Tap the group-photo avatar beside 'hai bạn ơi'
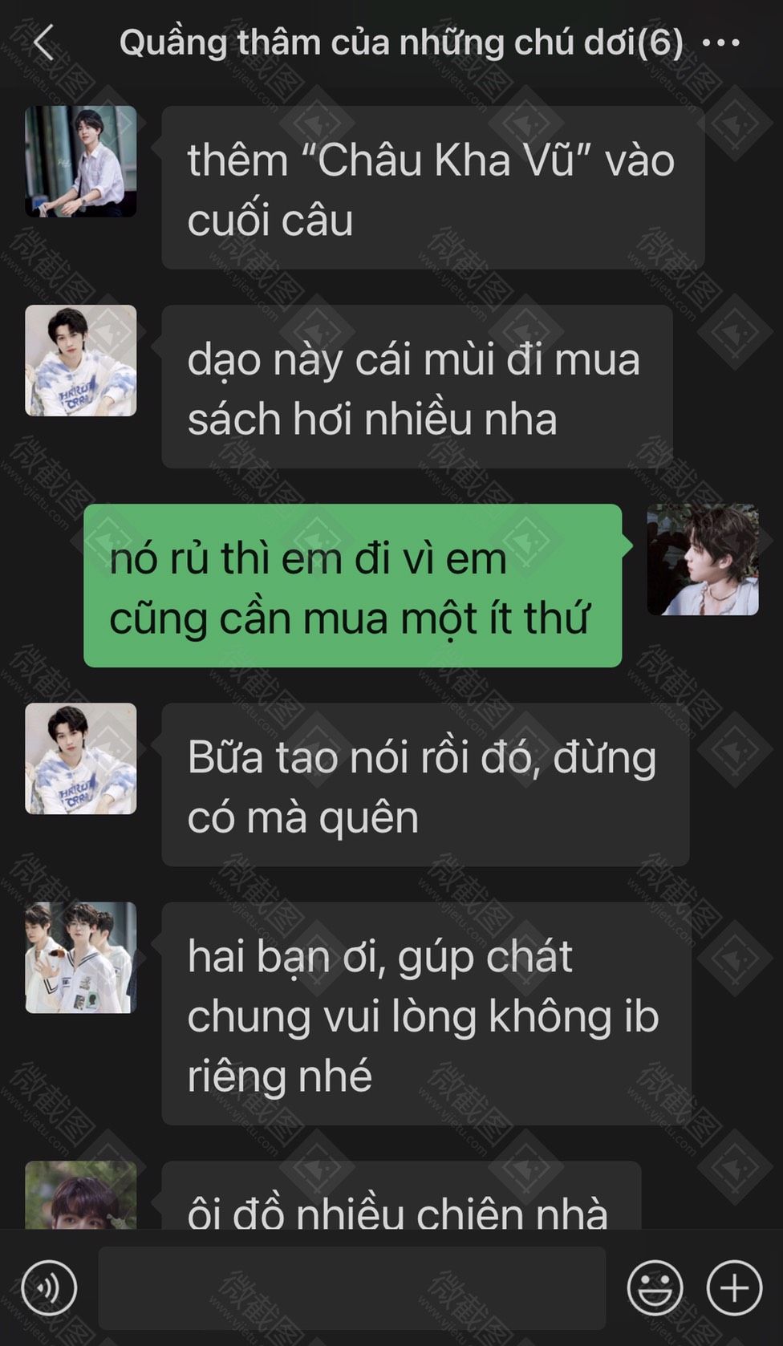783x1346 pixels. click(80, 957)
